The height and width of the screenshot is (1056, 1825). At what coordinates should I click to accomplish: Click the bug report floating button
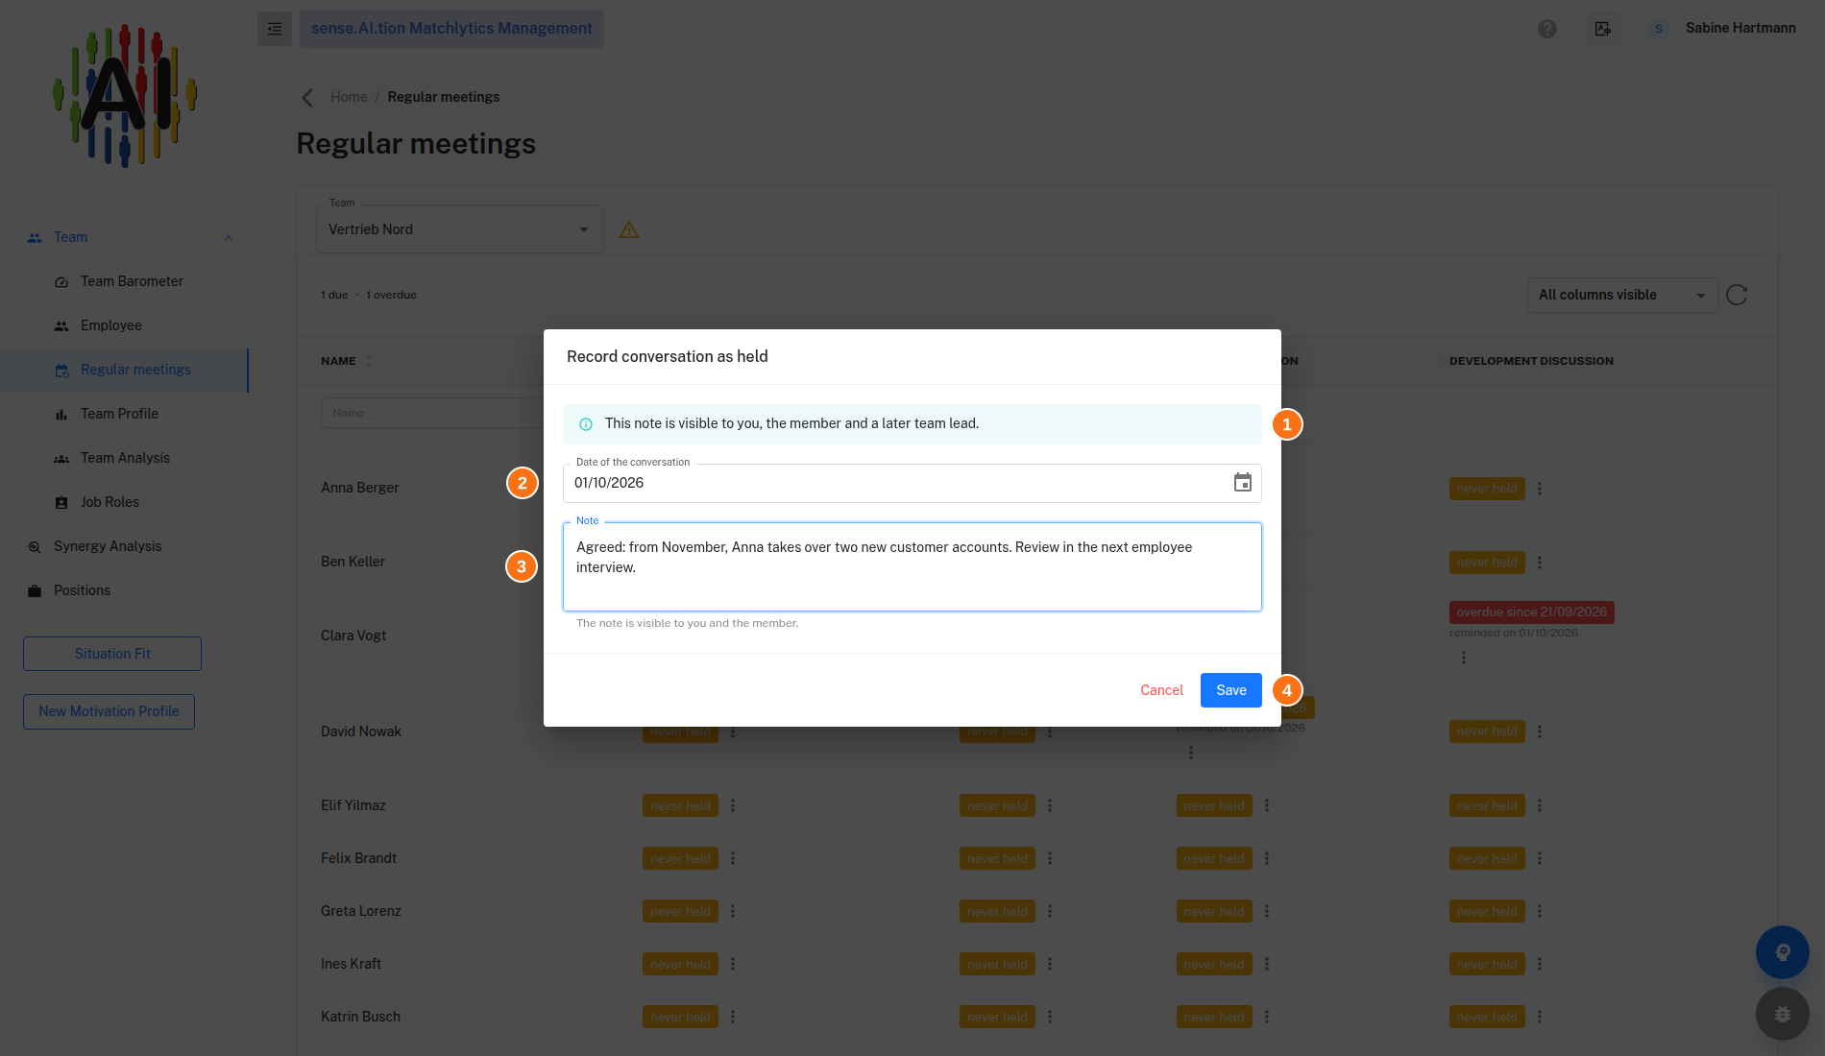(x=1783, y=1014)
